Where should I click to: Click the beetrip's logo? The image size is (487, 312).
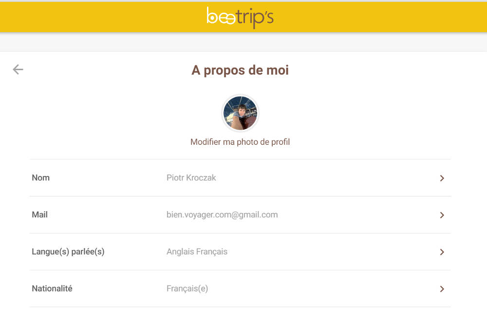[x=240, y=18]
